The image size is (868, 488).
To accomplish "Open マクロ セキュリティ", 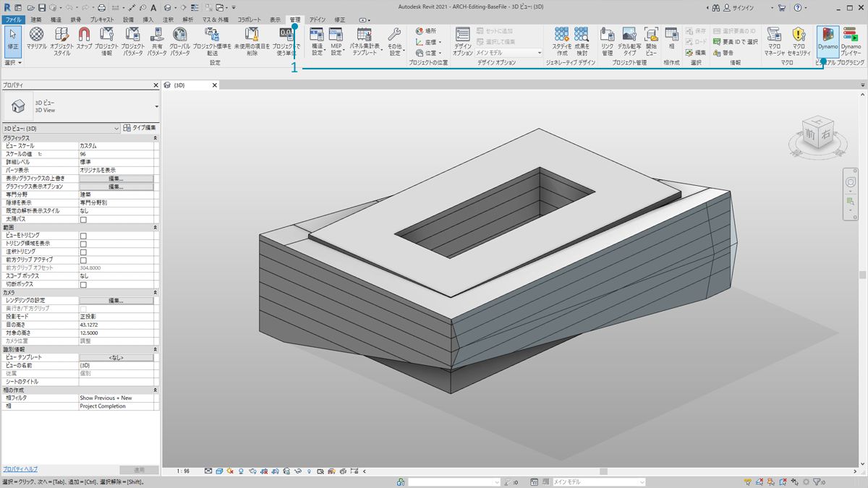I will [799, 41].
